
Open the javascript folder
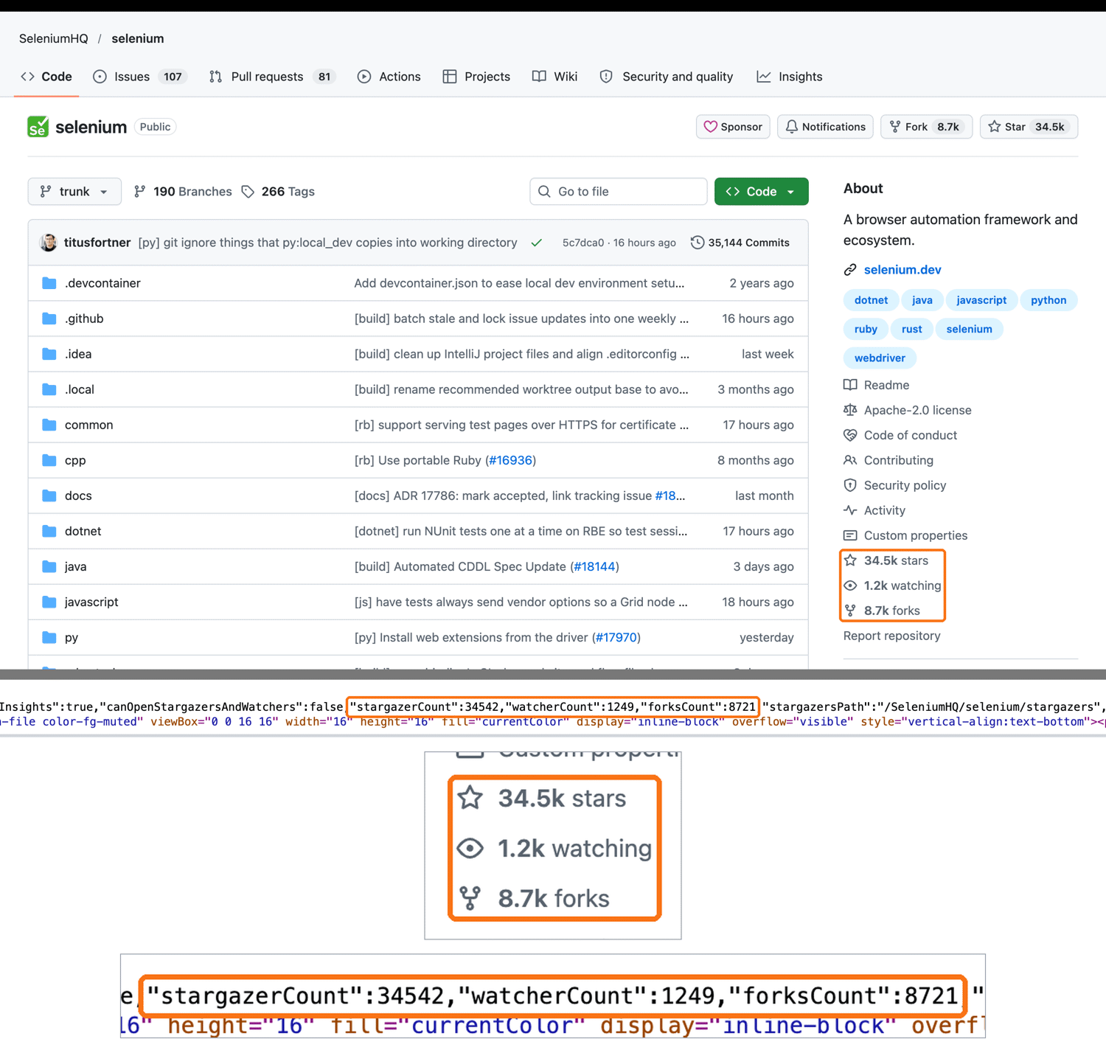pos(91,602)
